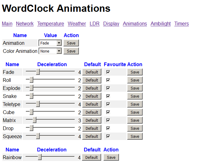Save the Explode animation row
The width and height of the screenshot is (199, 165).
[x=135, y=88]
